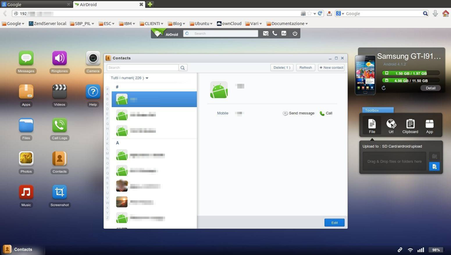This screenshot has width=451, height=255.
Task: Expand the 'Tutti i numeri' filter dropdown
Action: 130,78
